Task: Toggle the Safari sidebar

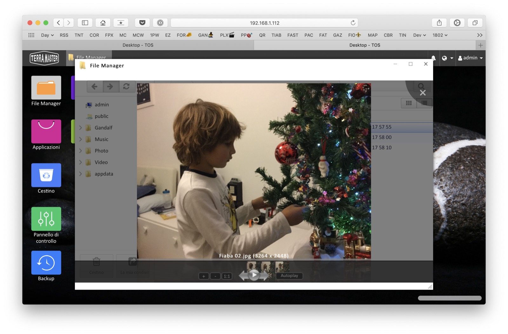Action: (85, 23)
